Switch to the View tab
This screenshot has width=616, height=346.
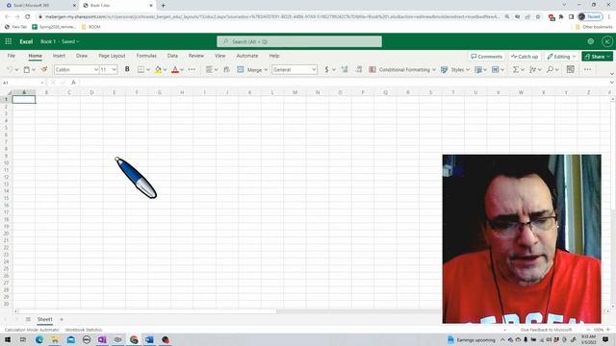pos(220,56)
